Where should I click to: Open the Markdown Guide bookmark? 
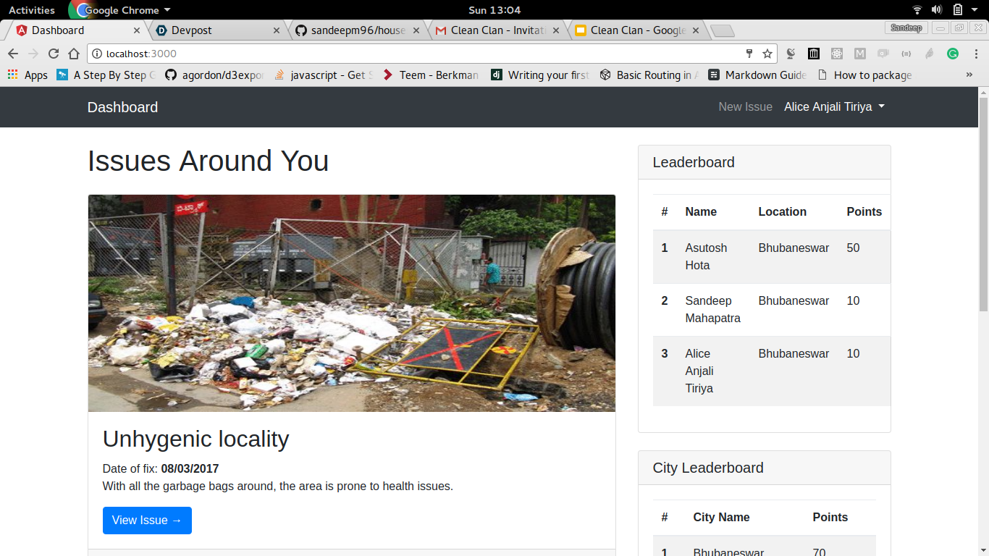pyautogui.click(x=757, y=75)
